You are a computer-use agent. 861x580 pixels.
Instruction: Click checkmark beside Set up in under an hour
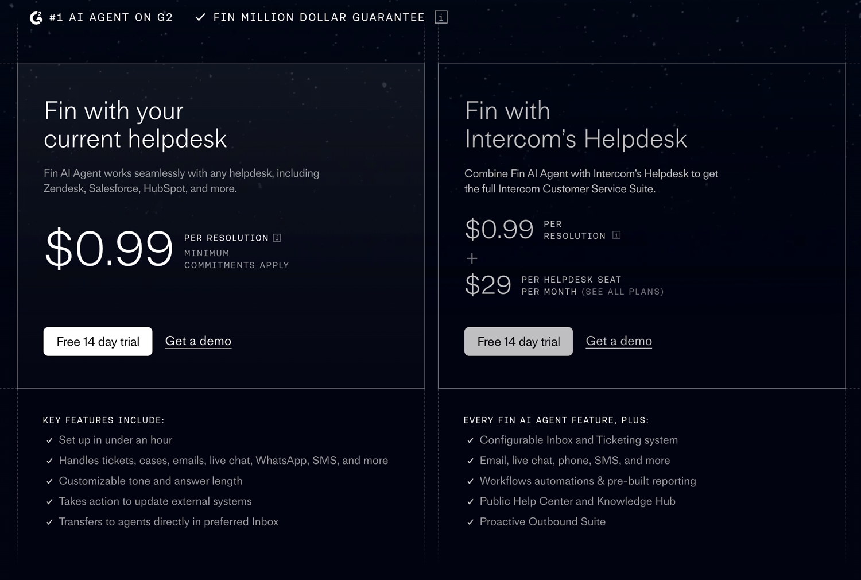click(x=48, y=440)
